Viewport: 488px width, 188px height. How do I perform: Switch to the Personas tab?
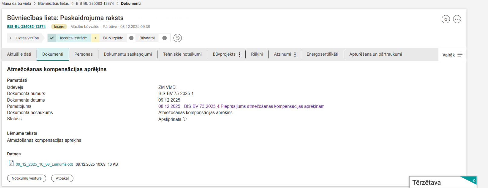click(84, 54)
